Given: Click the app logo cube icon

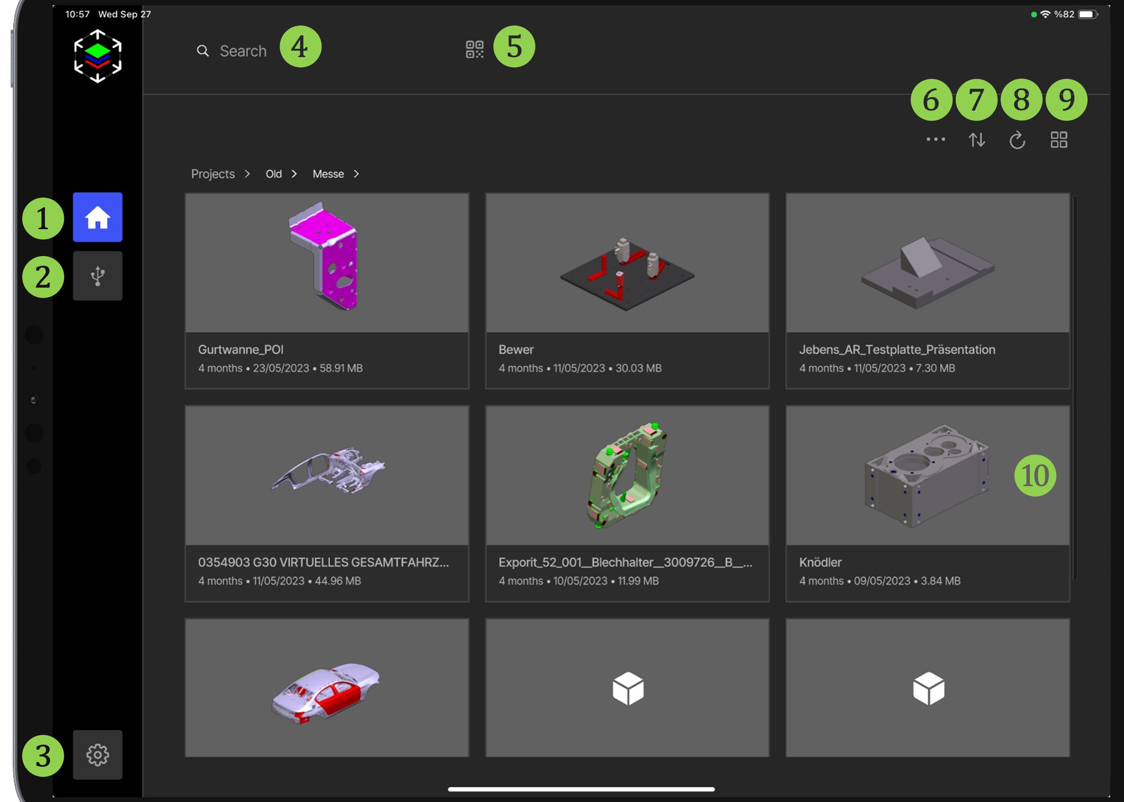Looking at the screenshot, I should (x=98, y=56).
